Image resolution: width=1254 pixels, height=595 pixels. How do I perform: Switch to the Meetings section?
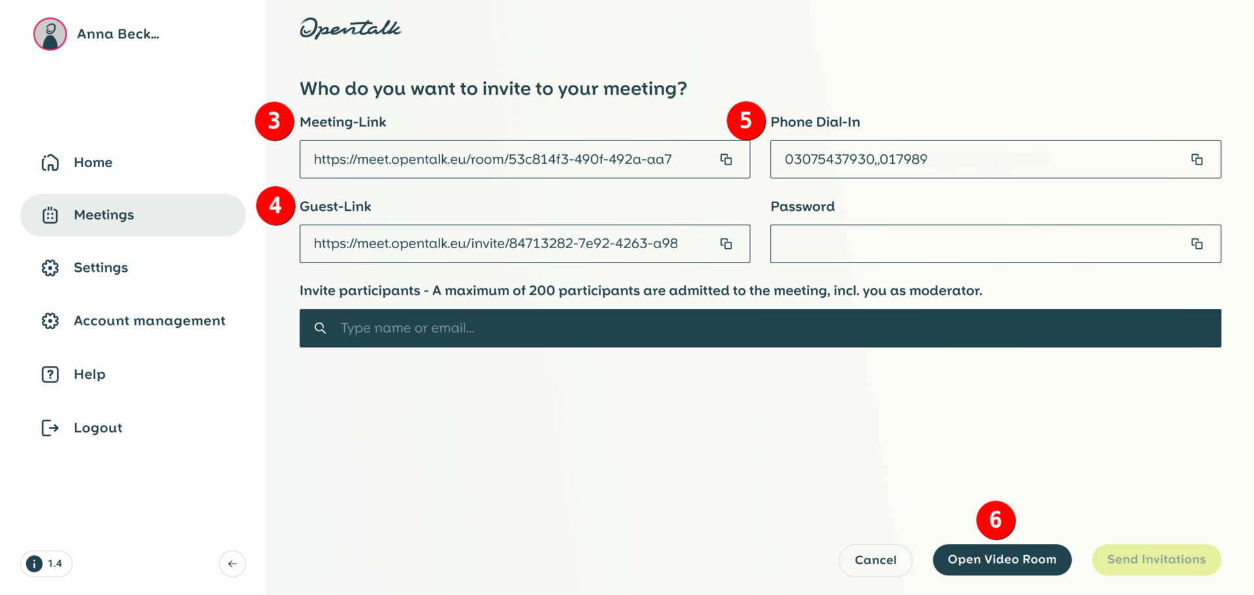coord(103,214)
